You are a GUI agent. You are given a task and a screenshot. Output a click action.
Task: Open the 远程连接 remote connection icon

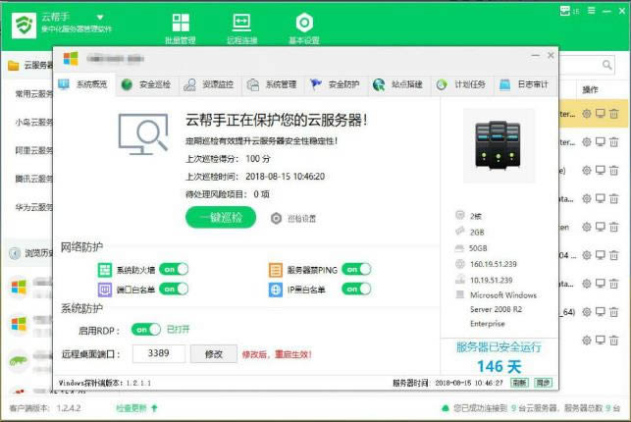pos(241,27)
